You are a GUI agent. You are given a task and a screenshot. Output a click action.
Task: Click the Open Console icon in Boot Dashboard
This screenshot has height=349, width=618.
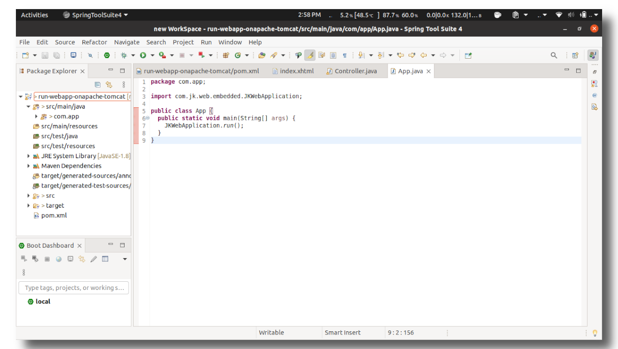(70, 259)
